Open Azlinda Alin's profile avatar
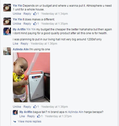Viewport: 119px width, 126px height. pyautogui.click(x=7, y=51)
